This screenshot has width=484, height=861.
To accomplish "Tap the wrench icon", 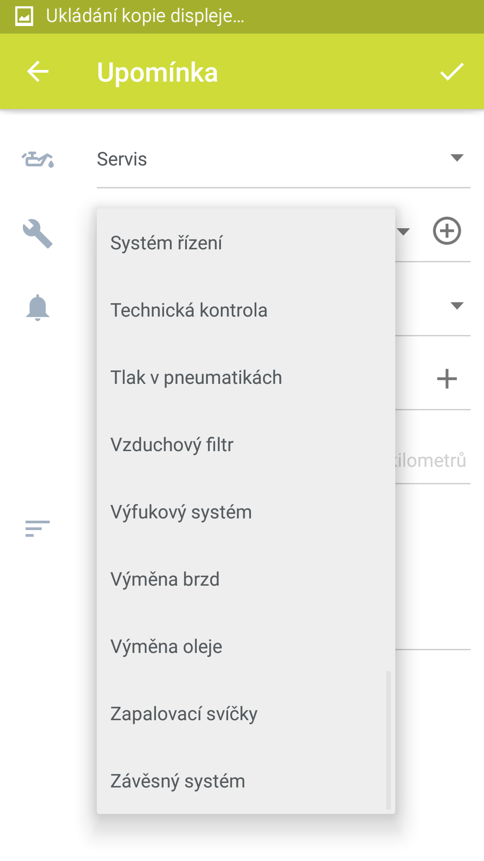I will click(x=38, y=233).
